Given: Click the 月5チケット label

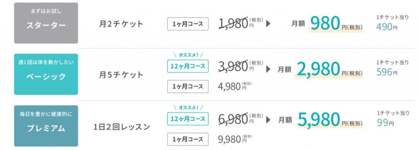Looking at the screenshot, I should 121,75.
